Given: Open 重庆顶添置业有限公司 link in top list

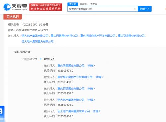Looking at the screenshot, I should click(x=131, y=36).
